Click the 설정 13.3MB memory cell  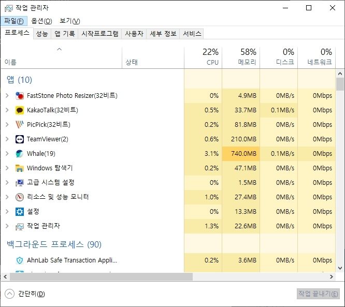click(241, 212)
